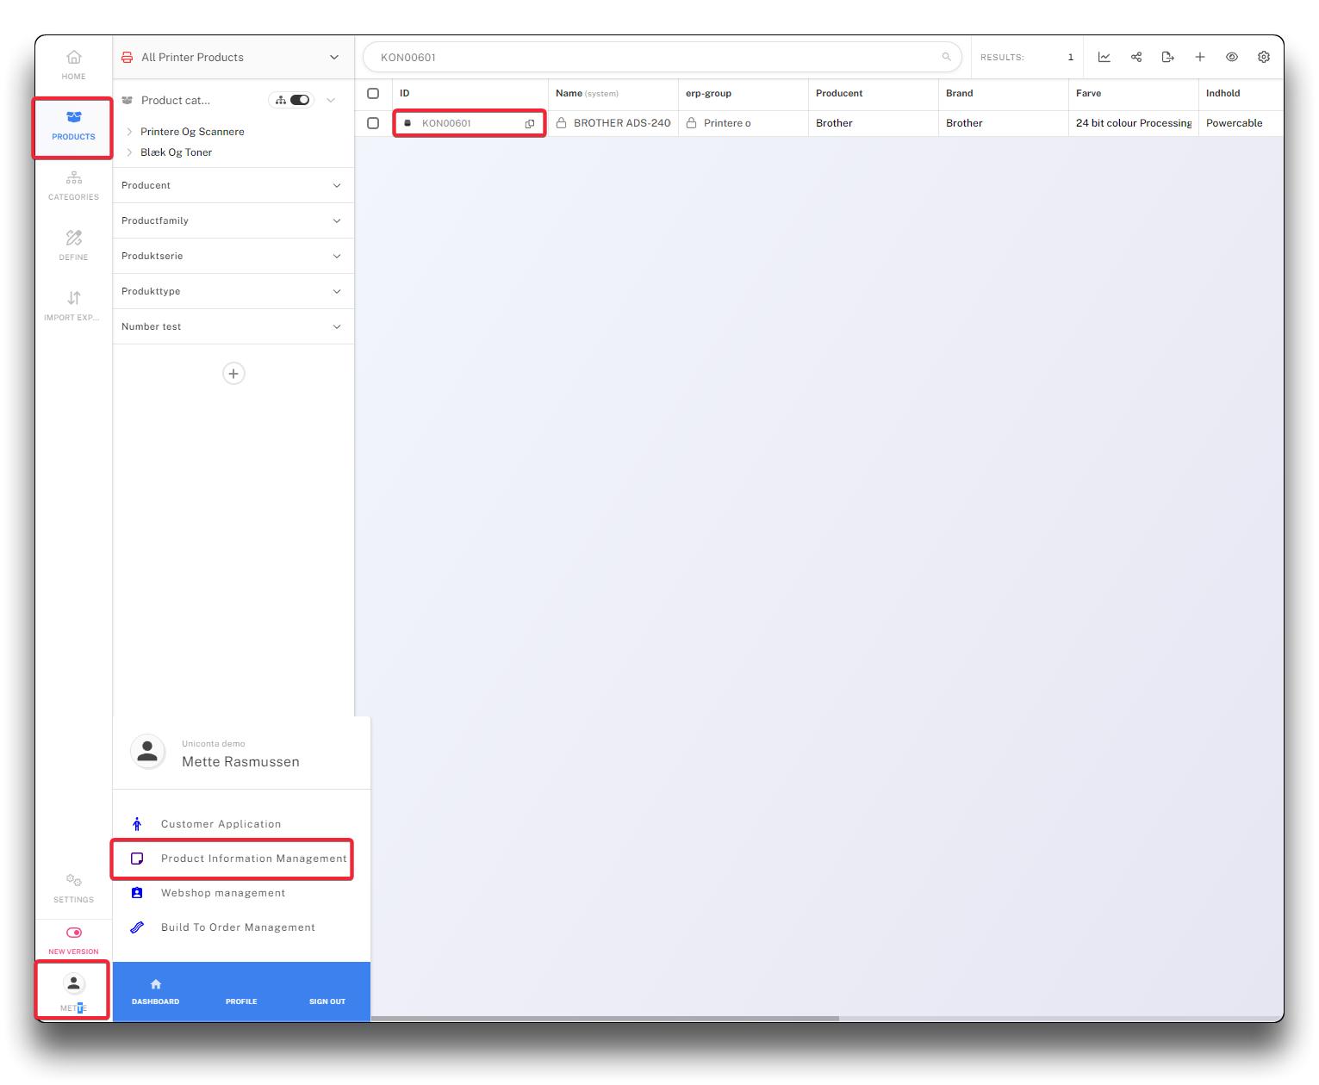1319x1085 pixels.
Task: Add a new product with plus icon
Action: pos(1199,57)
